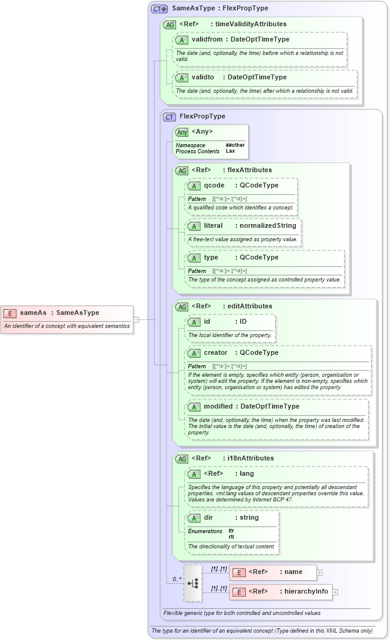
Task: Click the A icon next to id attribute
Action: (194, 322)
